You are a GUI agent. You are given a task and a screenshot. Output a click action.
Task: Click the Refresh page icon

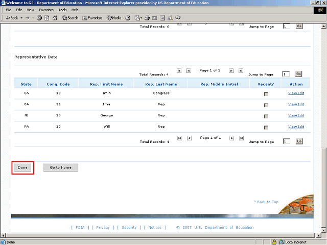click(x=47, y=18)
